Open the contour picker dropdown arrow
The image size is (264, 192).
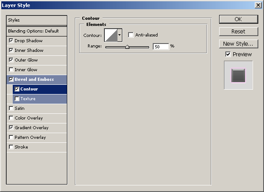(x=120, y=35)
